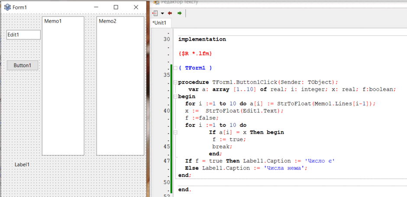The height and width of the screenshot is (197, 407).
Task: Close the Form1 designer window
Action: click(136, 7)
